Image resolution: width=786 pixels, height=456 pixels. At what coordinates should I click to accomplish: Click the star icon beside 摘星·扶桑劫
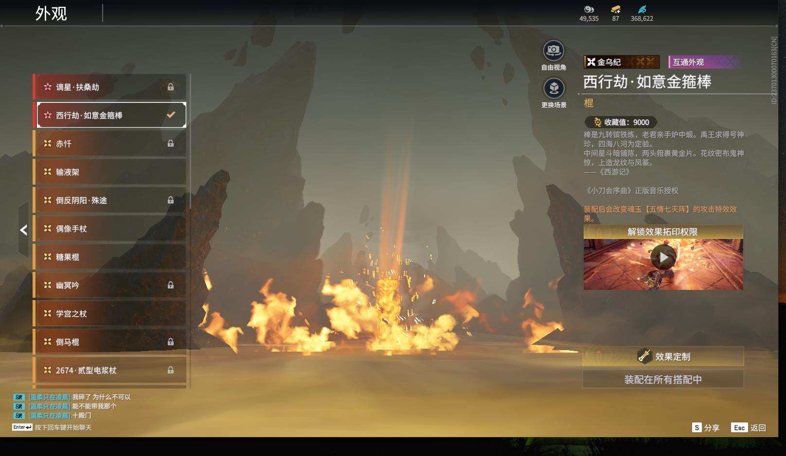point(48,87)
